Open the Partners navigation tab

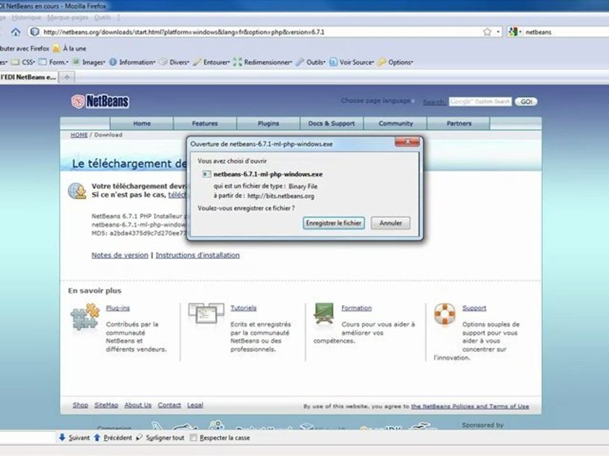459,123
